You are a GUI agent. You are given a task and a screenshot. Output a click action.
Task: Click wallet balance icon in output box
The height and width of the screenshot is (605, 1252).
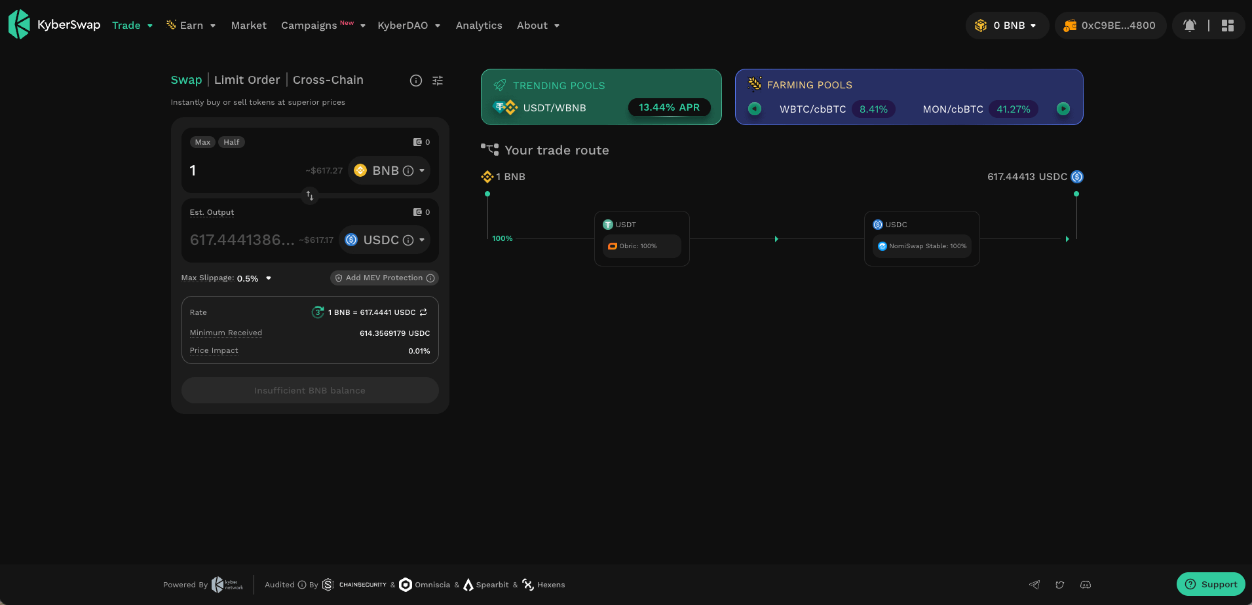[x=417, y=212]
